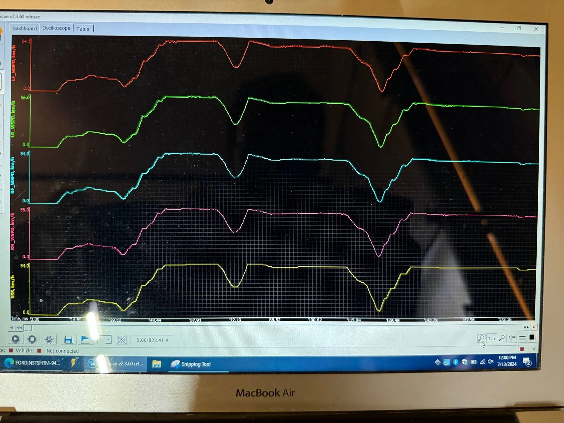This screenshot has height=423, width=564.
Task: Click the RF_WSPD, km/h cyan axis label
Action: [x=13, y=175]
